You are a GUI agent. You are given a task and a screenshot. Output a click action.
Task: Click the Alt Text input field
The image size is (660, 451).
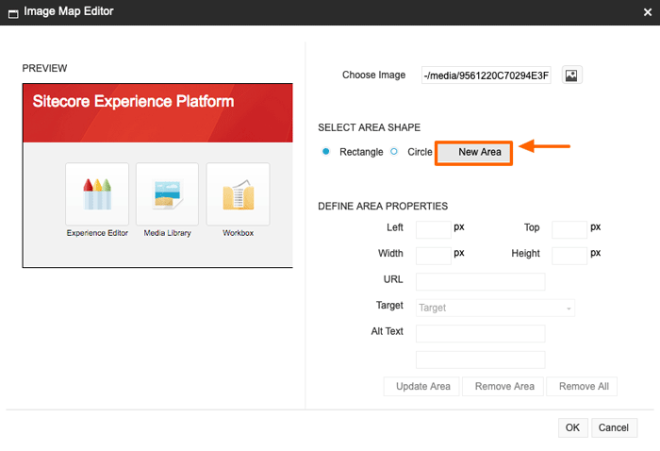coord(480,333)
